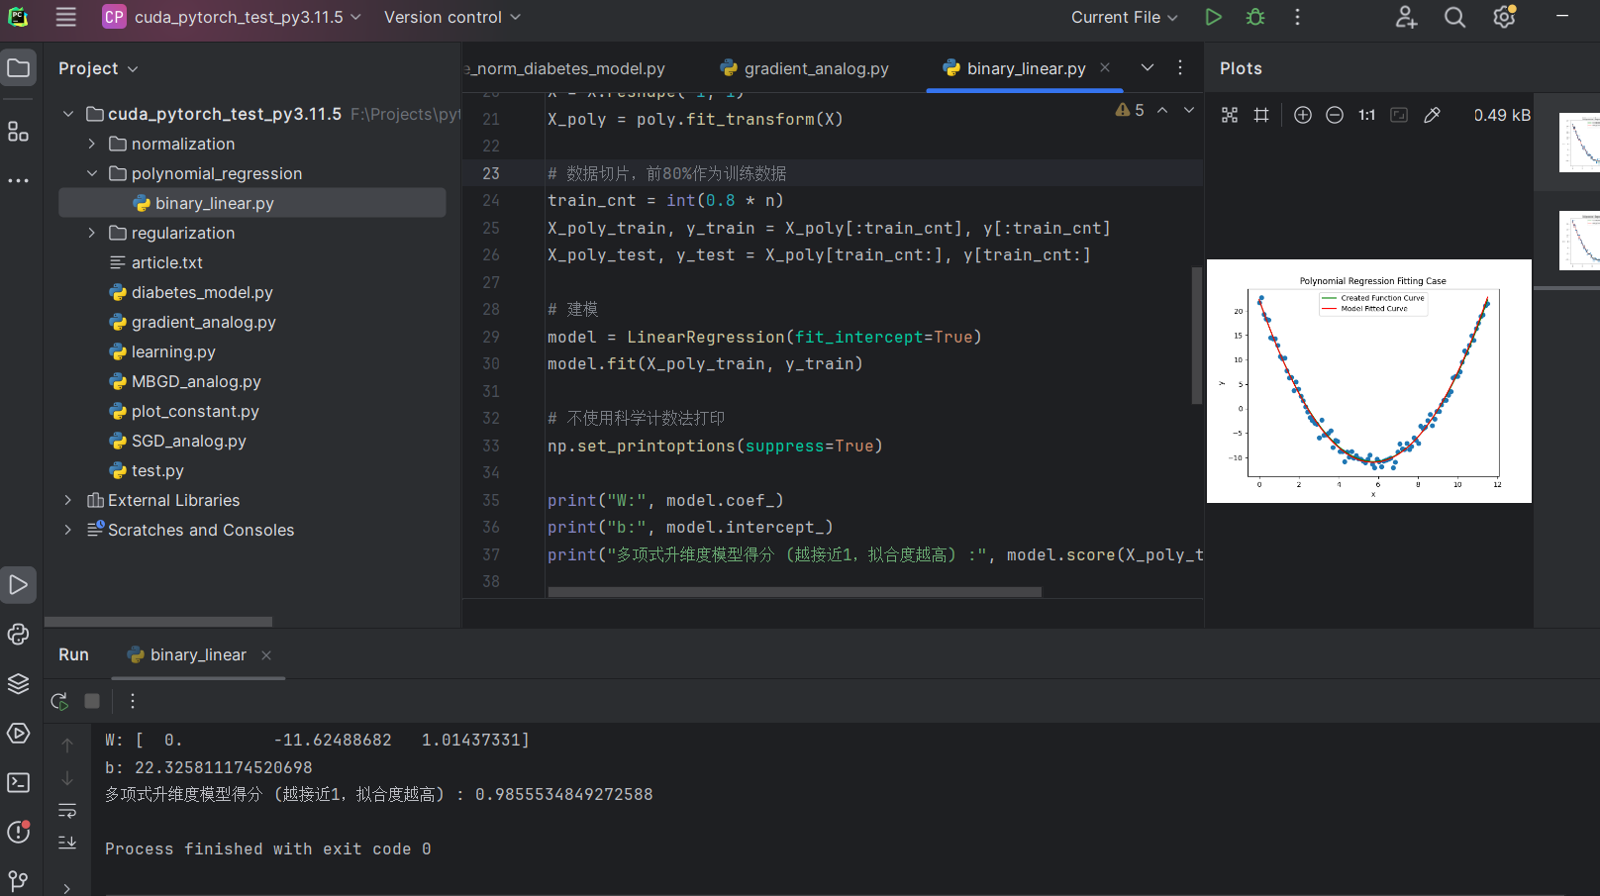Expand Scratches and Consoles node

point(68,530)
